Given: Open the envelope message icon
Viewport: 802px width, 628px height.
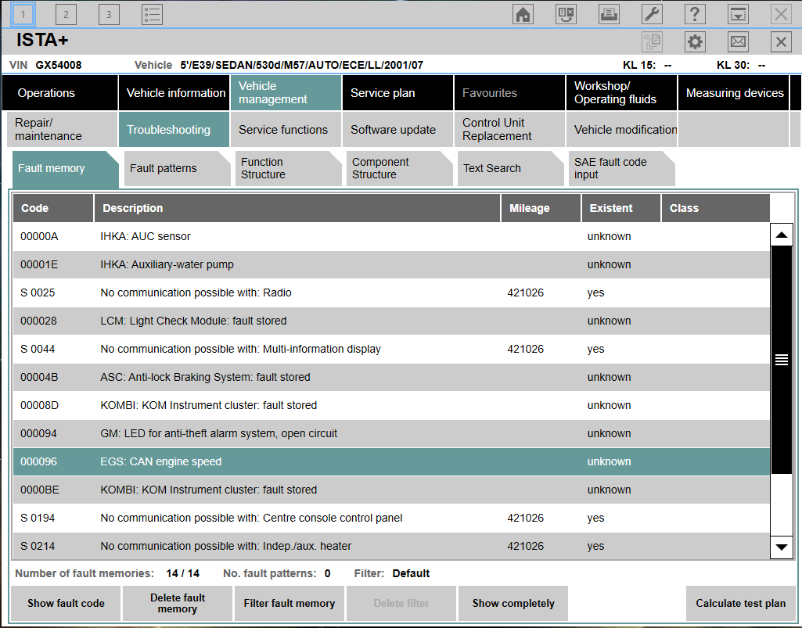Looking at the screenshot, I should [x=738, y=42].
